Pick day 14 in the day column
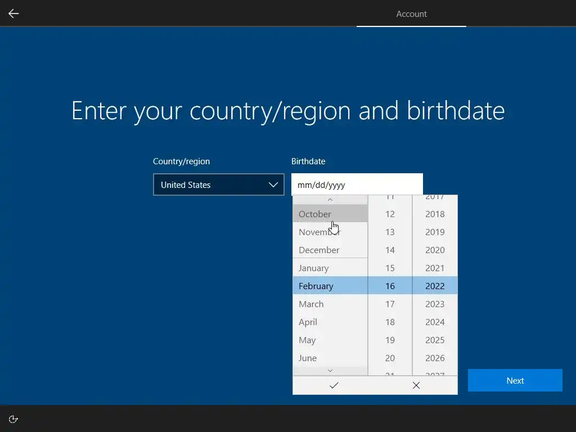This screenshot has width=576, height=432. (x=390, y=250)
